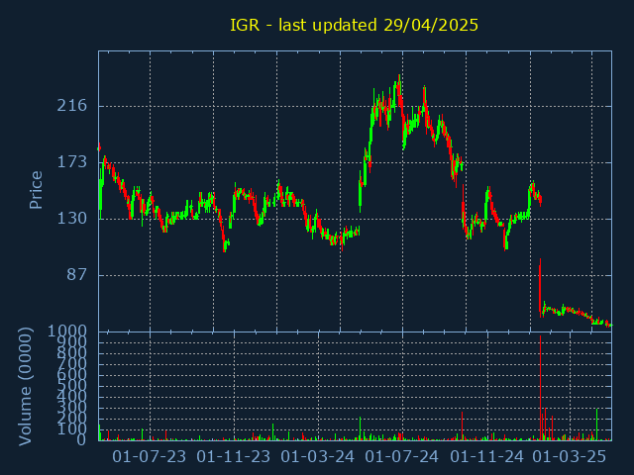Click the price level label 173

coord(72,162)
